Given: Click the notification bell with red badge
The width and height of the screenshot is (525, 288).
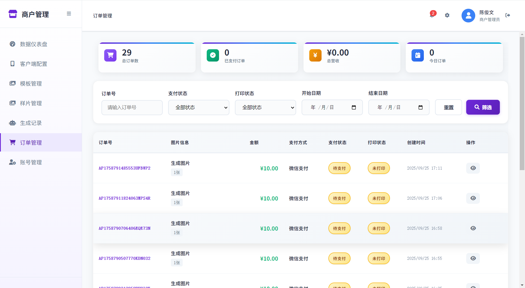Looking at the screenshot, I should coord(432,15).
